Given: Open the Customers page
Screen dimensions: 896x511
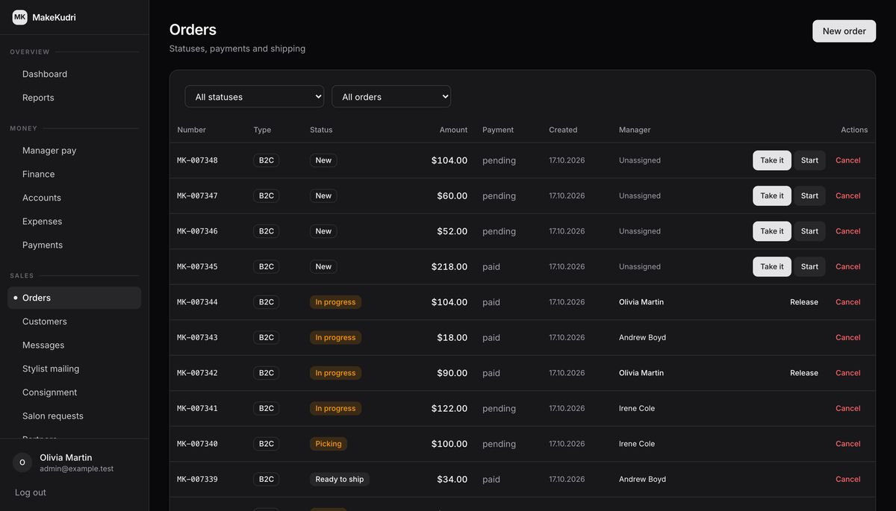Looking at the screenshot, I should (75, 322).
